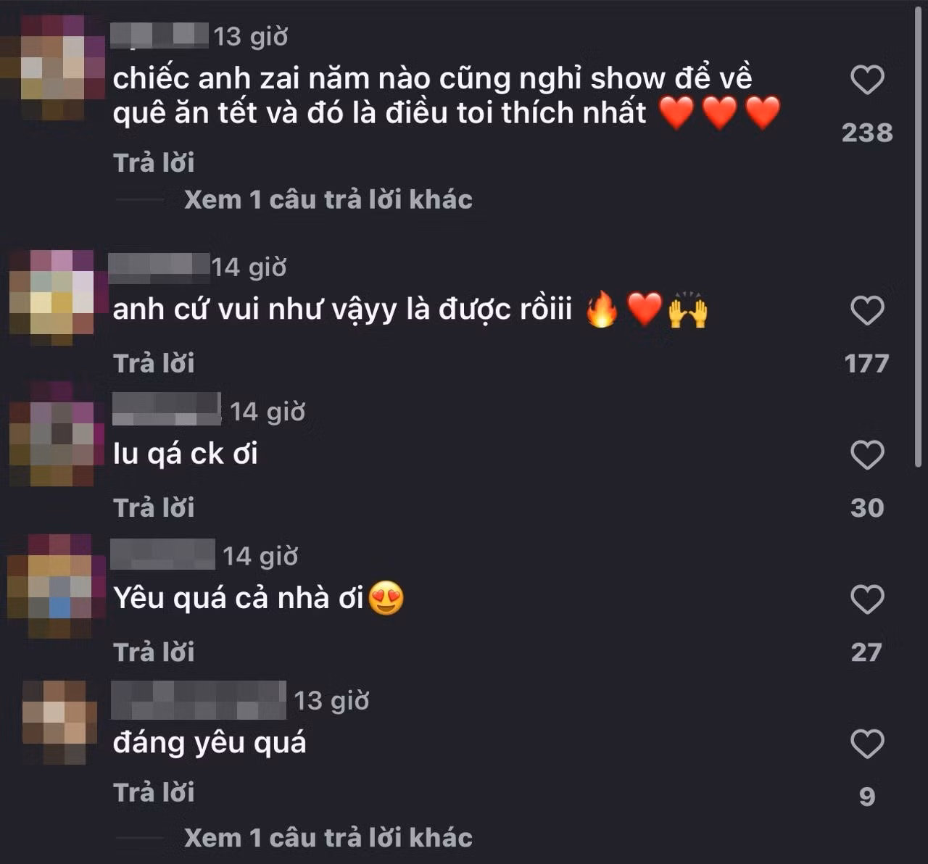The width and height of the screenshot is (928, 864).
Task: Reply to the 'đáng yêu quá' comment
Action: click(154, 792)
